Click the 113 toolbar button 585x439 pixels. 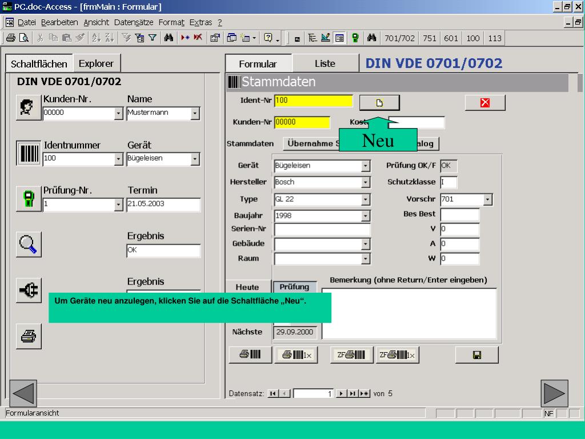click(495, 38)
